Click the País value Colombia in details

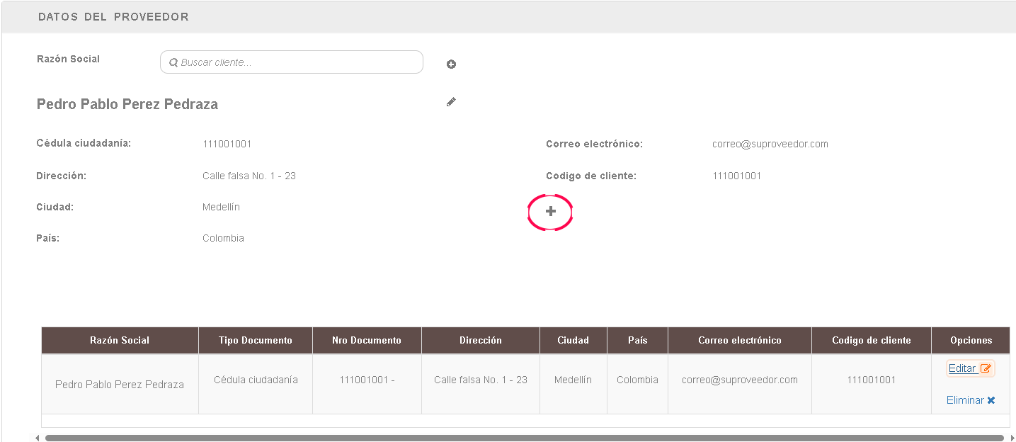click(223, 238)
